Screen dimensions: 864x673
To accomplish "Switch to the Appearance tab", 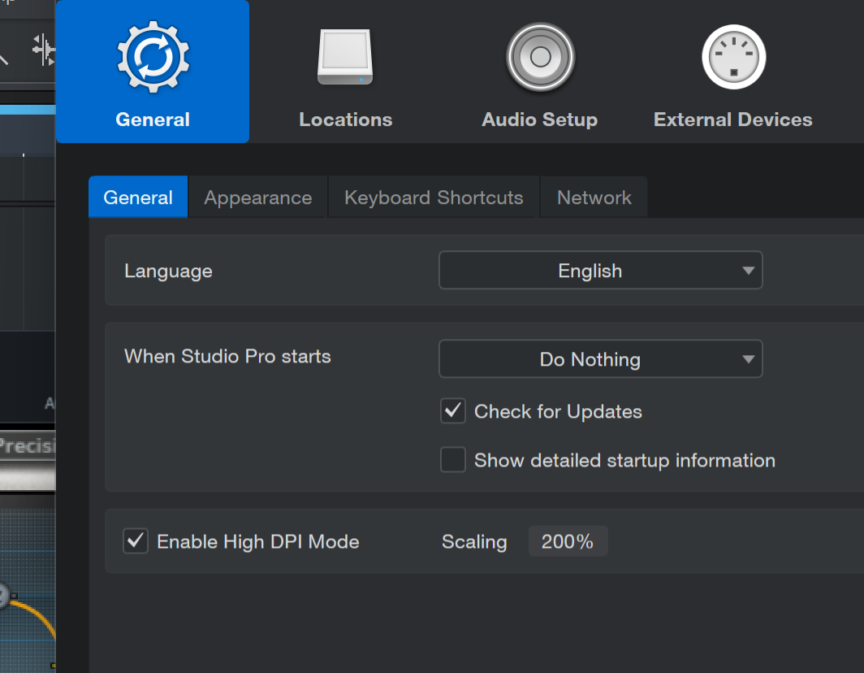I will [258, 198].
